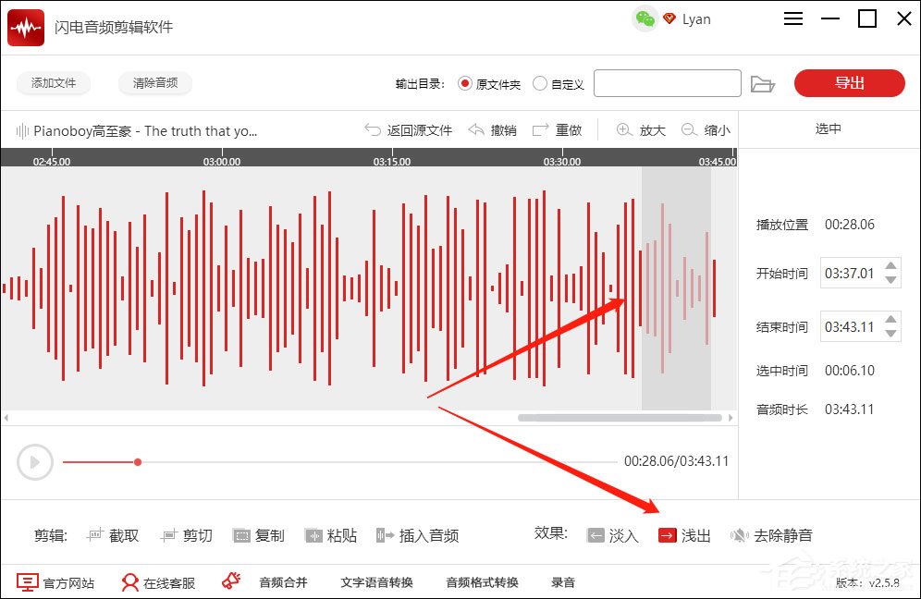Increment the 开始时间 start time stepper

890,267
